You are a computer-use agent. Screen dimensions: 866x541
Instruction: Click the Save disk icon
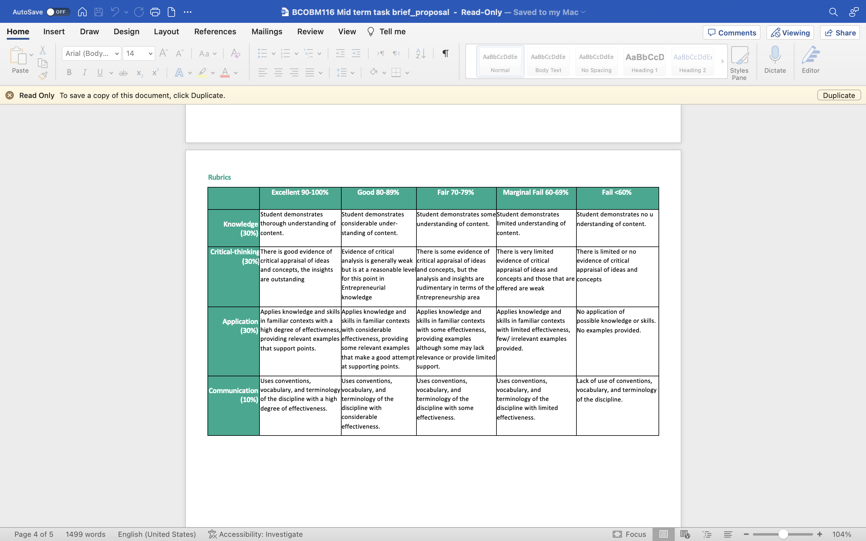coord(98,12)
